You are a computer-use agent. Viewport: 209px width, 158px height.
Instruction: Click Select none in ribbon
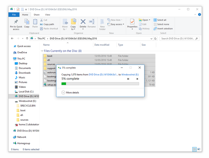[161, 24]
